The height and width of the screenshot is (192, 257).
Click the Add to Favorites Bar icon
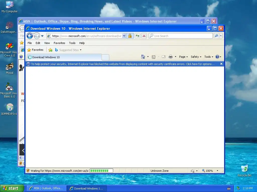50,50
